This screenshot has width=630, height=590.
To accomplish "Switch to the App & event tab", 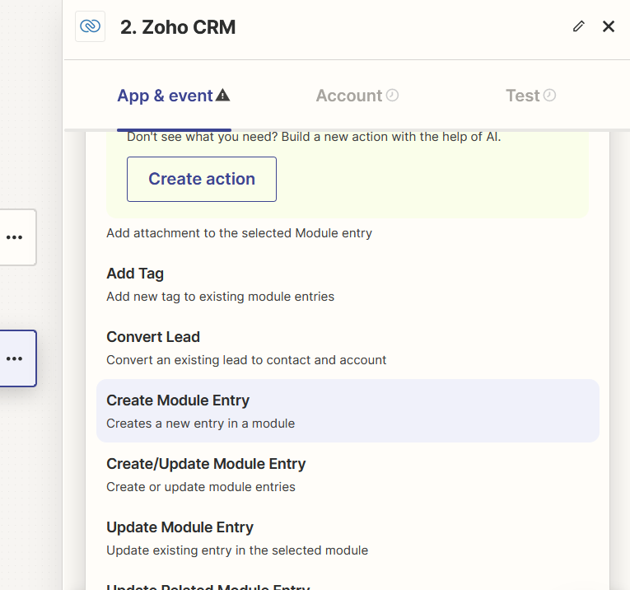I will coord(165,96).
